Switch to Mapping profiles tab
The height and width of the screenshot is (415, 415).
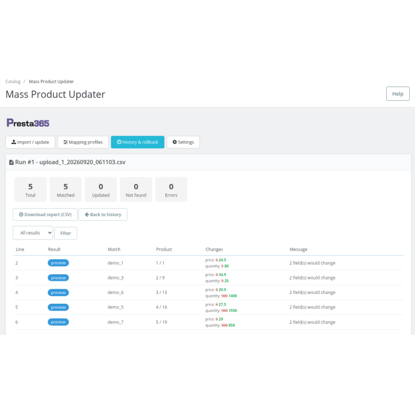[83, 142]
